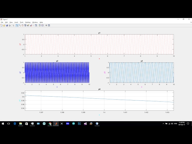Switch to MATLAB on the taskbar
192x144 pixels.
click(56, 124)
